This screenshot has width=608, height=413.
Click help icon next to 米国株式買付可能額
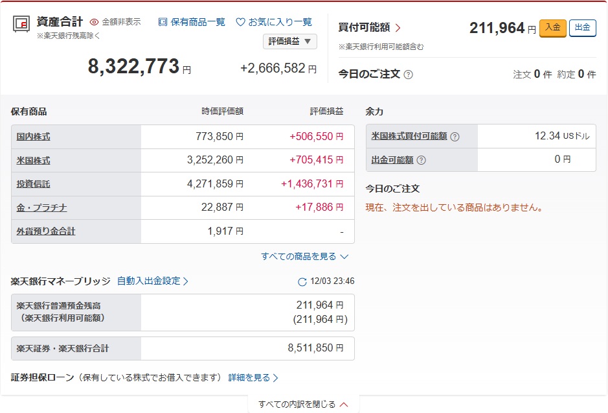point(455,137)
